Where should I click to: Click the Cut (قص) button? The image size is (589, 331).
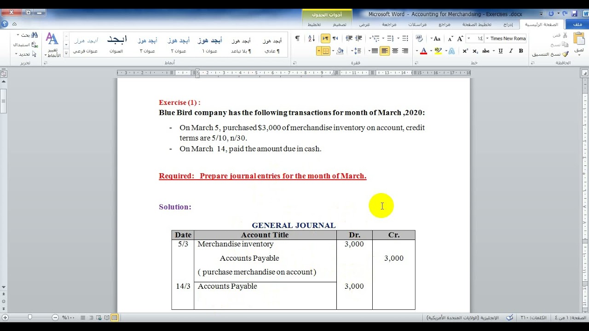point(560,35)
